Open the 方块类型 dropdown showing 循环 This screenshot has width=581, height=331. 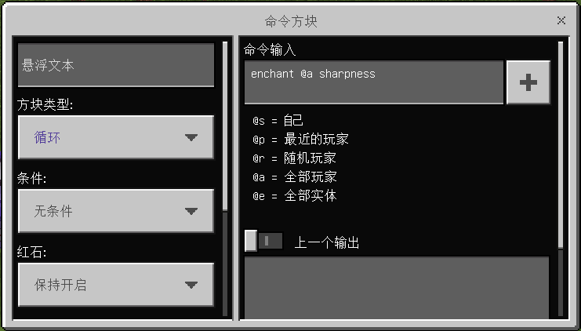click(x=116, y=137)
